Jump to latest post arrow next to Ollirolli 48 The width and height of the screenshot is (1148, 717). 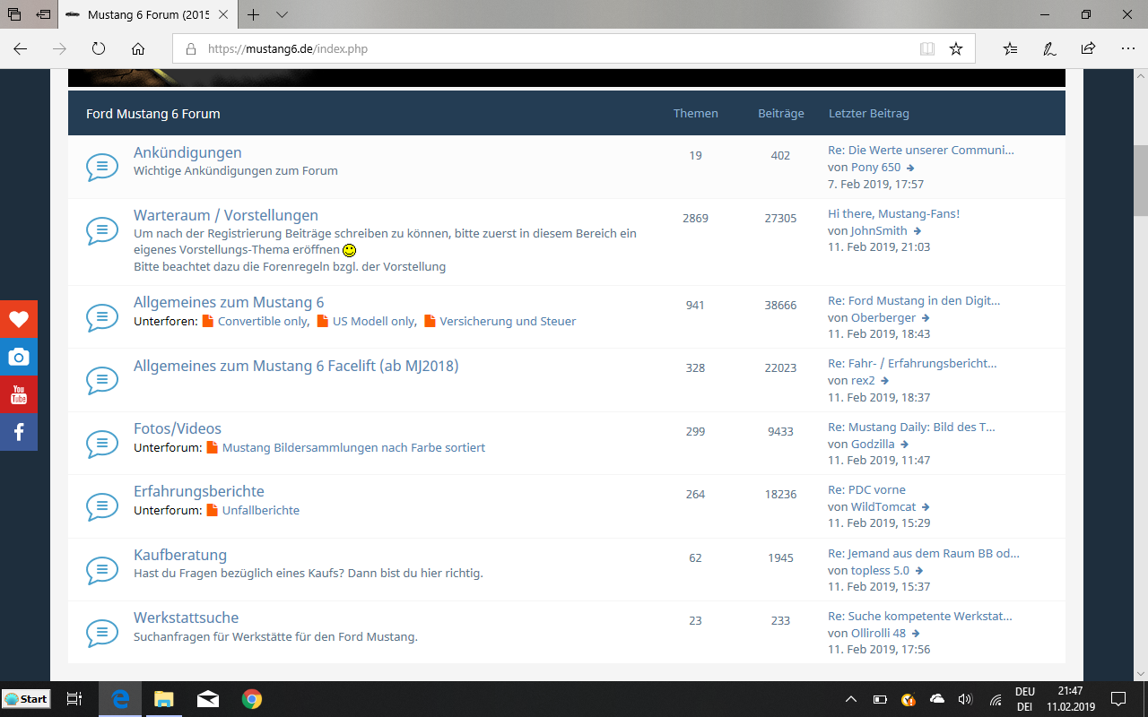click(916, 634)
